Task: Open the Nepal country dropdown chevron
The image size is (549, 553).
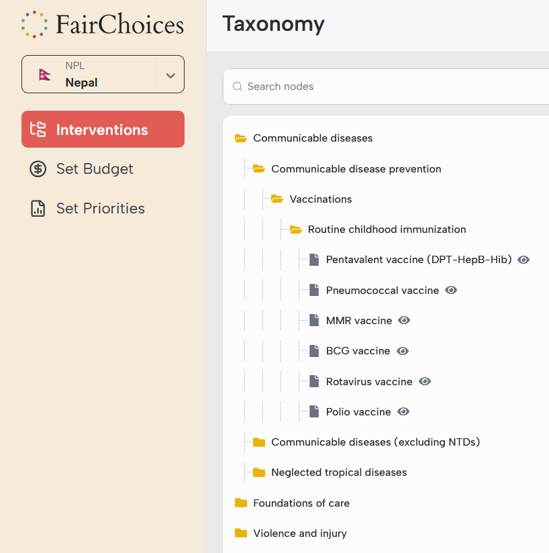Action: coord(170,75)
